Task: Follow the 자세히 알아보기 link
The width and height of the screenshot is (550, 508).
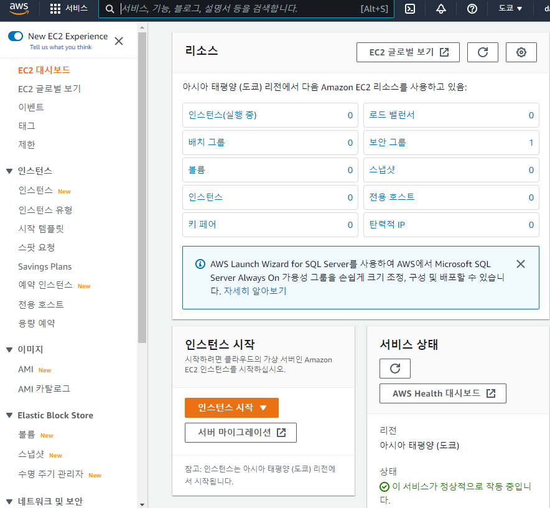Action: click(255, 291)
